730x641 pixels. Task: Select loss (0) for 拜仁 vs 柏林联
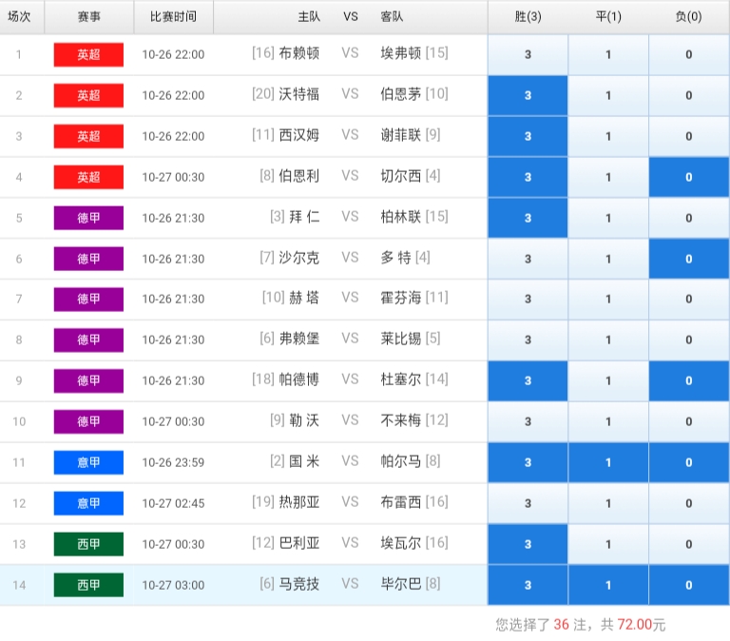(689, 218)
